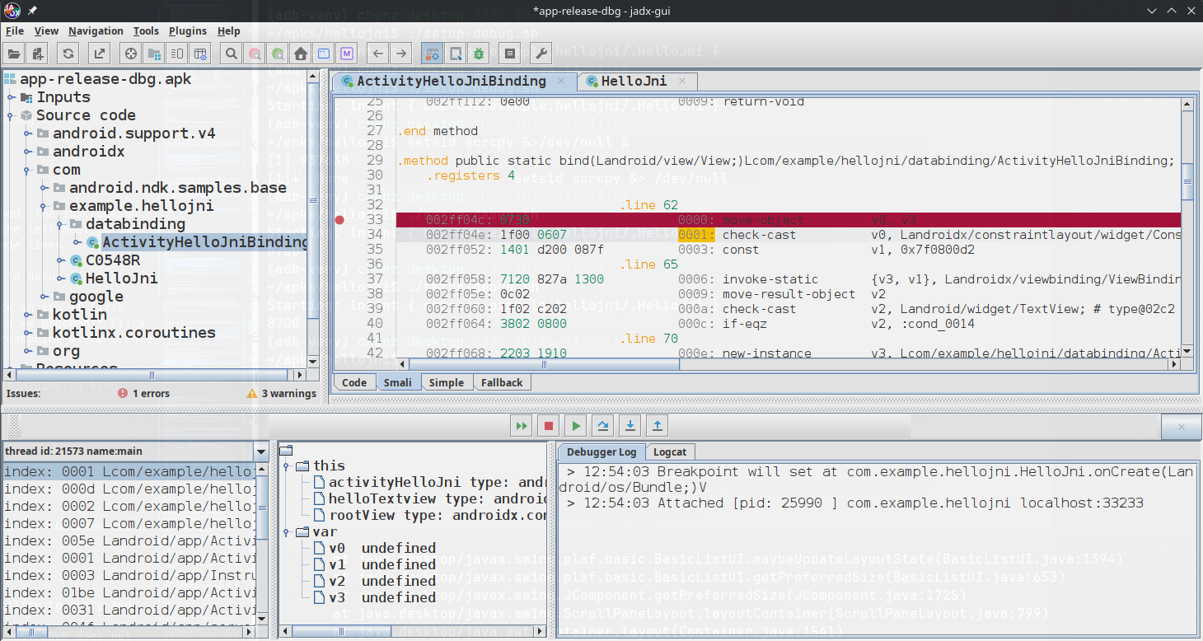Toggle breakpoint at line 33 red dot
The image size is (1203, 641).
click(x=339, y=220)
